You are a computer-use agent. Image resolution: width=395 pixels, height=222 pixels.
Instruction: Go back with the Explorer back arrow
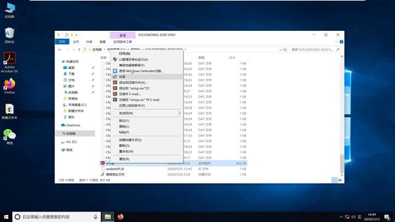click(x=60, y=49)
